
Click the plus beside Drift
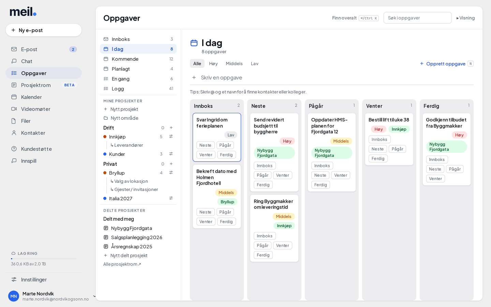171,128
